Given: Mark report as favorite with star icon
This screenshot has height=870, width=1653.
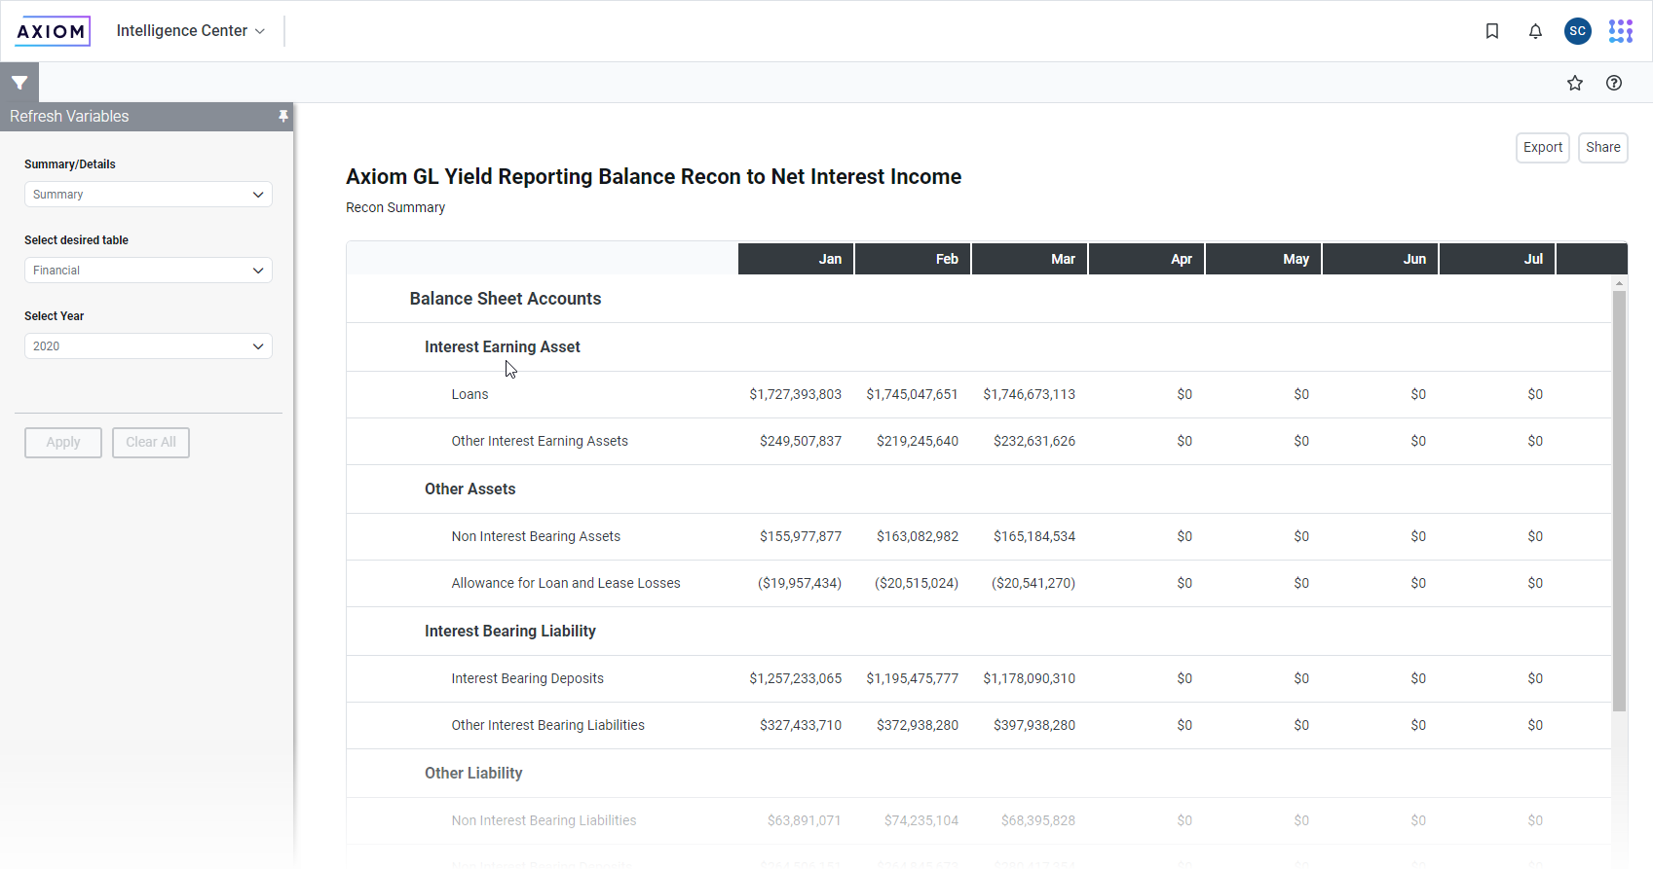Looking at the screenshot, I should [1575, 83].
